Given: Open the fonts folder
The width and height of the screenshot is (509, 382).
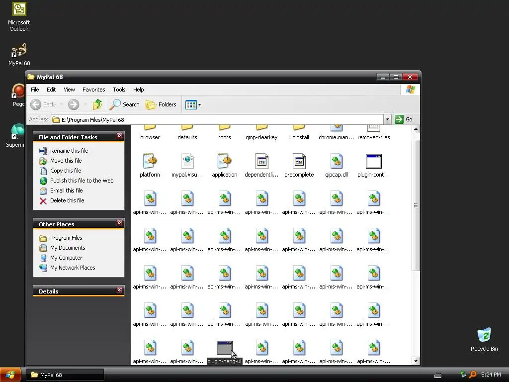Looking at the screenshot, I should [224, 133].
